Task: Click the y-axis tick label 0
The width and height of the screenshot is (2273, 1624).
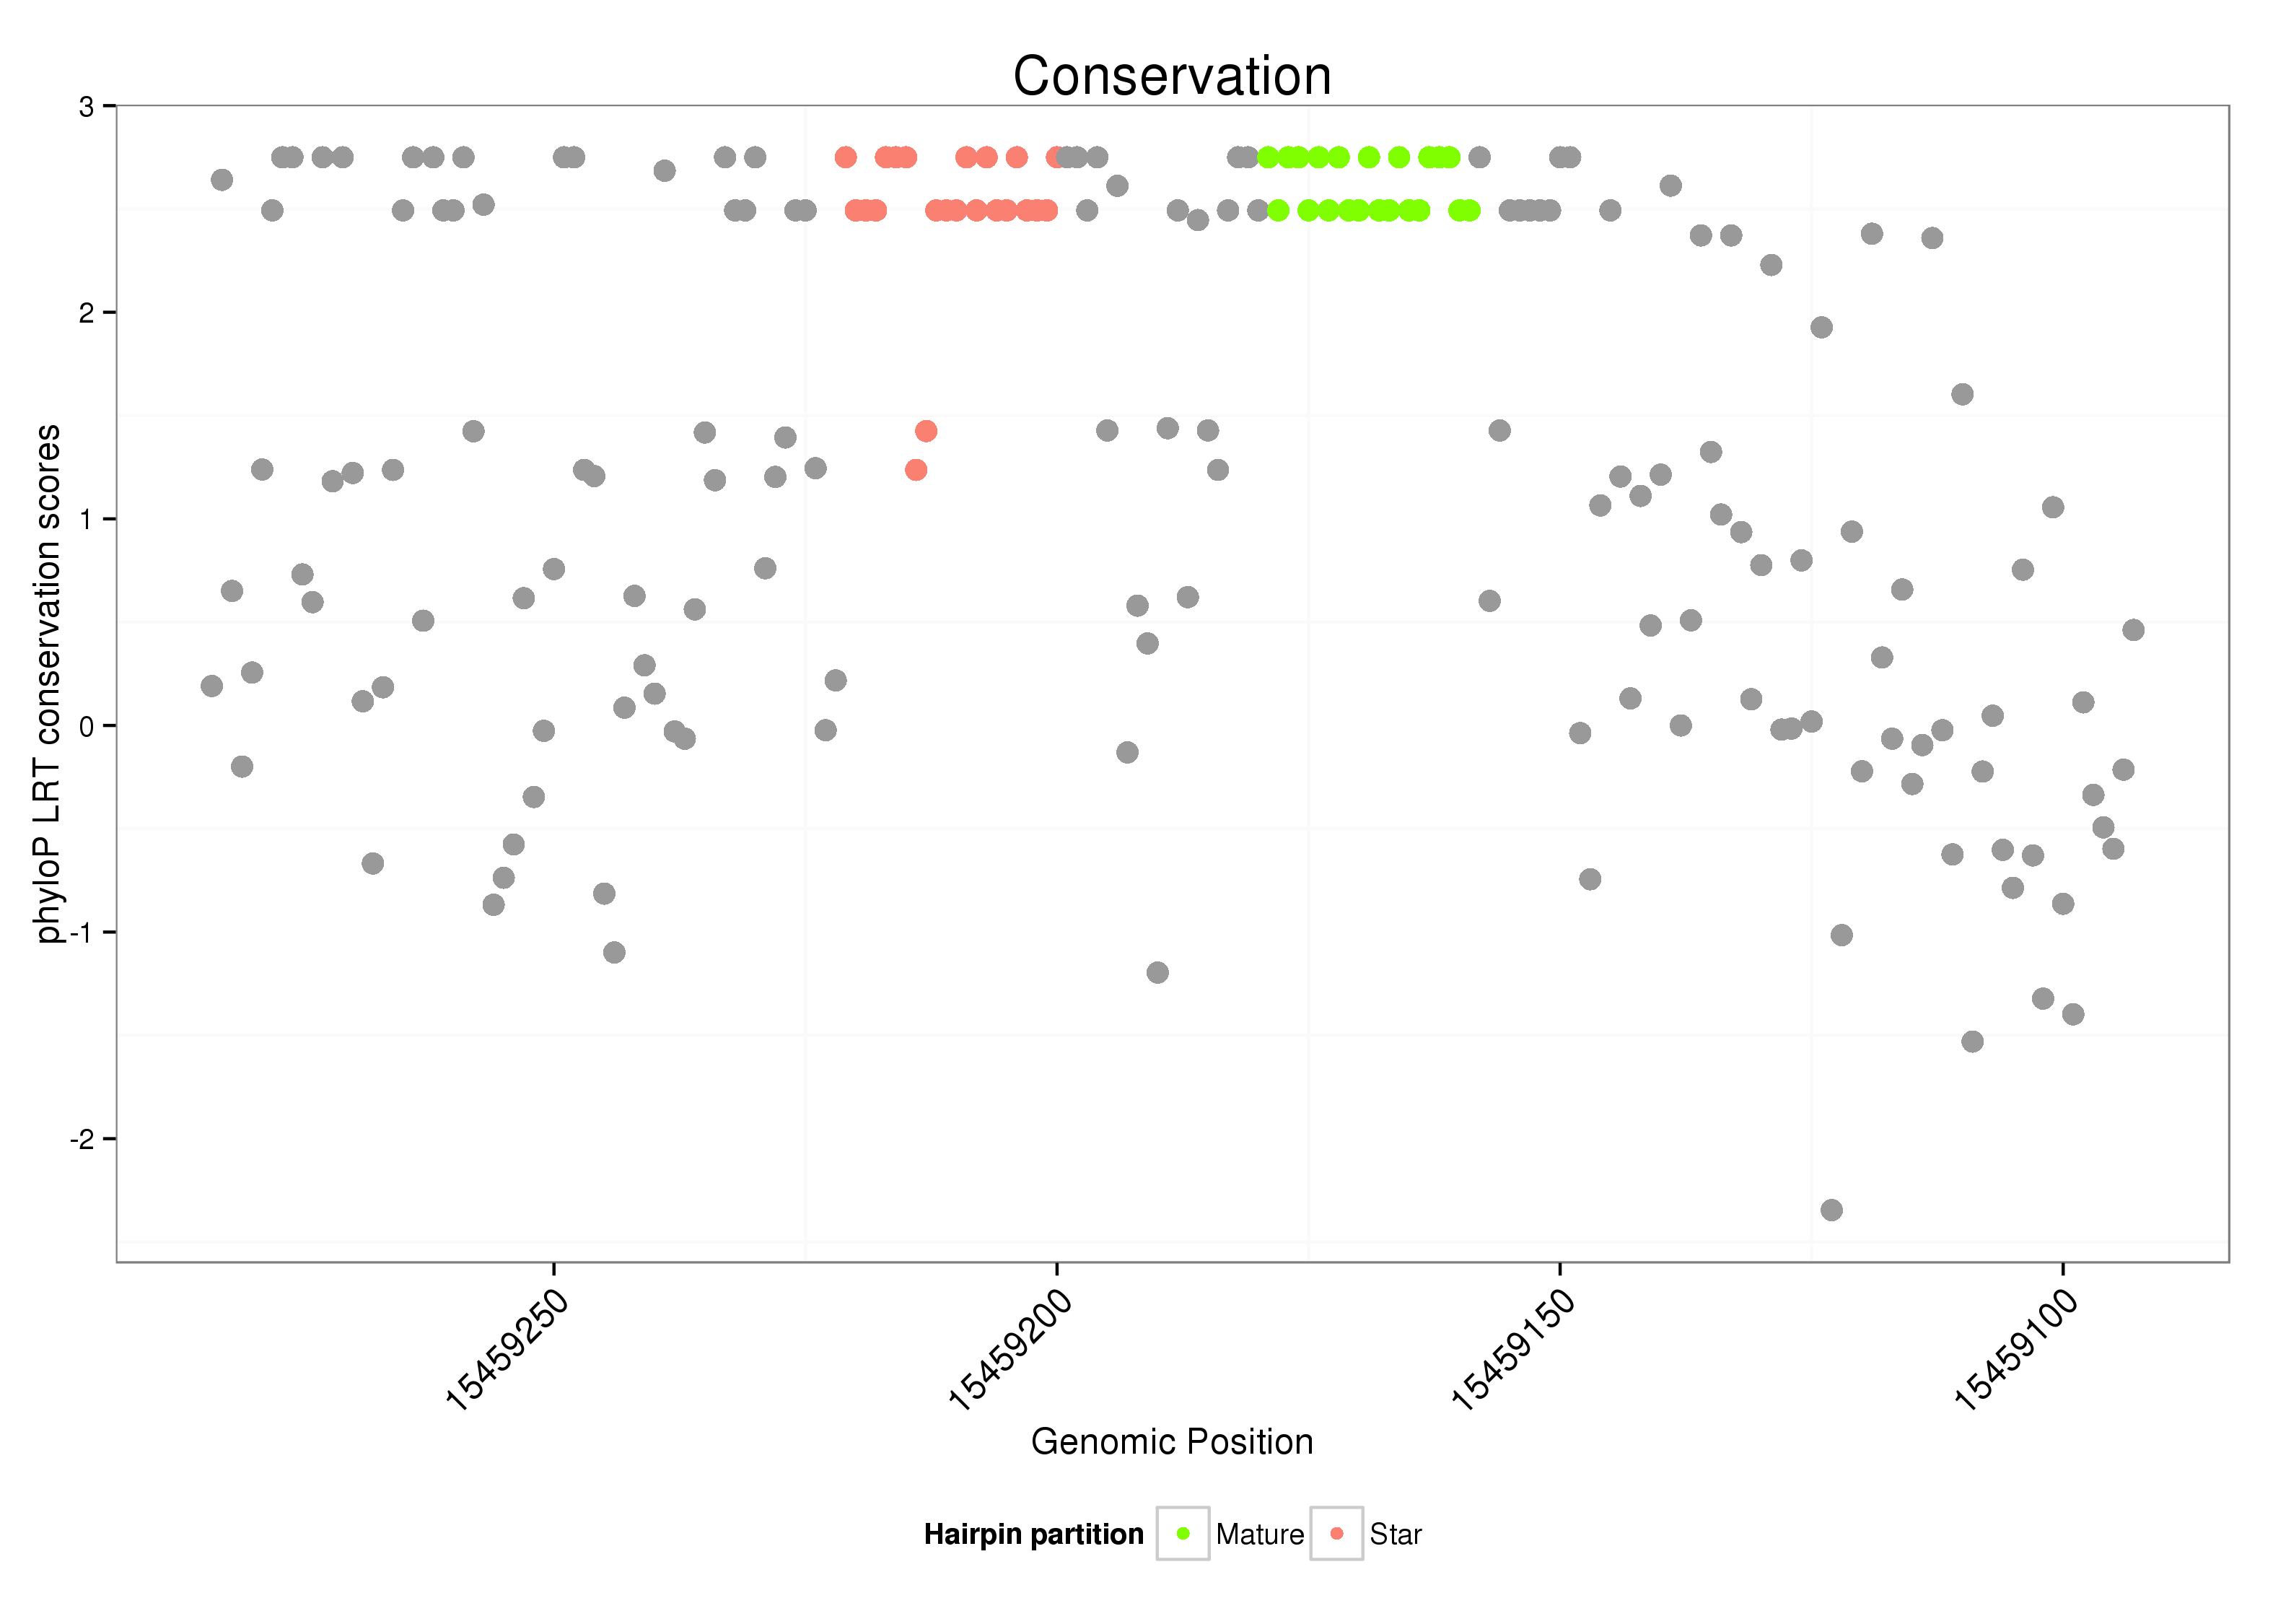Action: [x=87, y=726]
